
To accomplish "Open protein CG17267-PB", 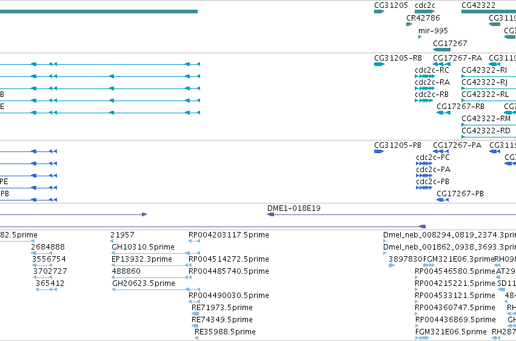I will [x=460, y=194].
